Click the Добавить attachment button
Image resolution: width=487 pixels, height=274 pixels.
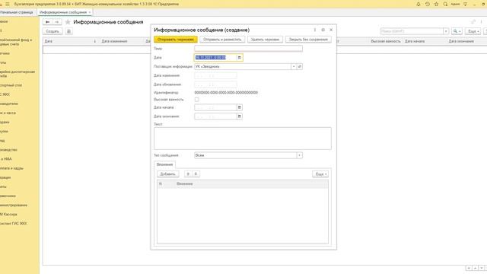coord(167,174)
